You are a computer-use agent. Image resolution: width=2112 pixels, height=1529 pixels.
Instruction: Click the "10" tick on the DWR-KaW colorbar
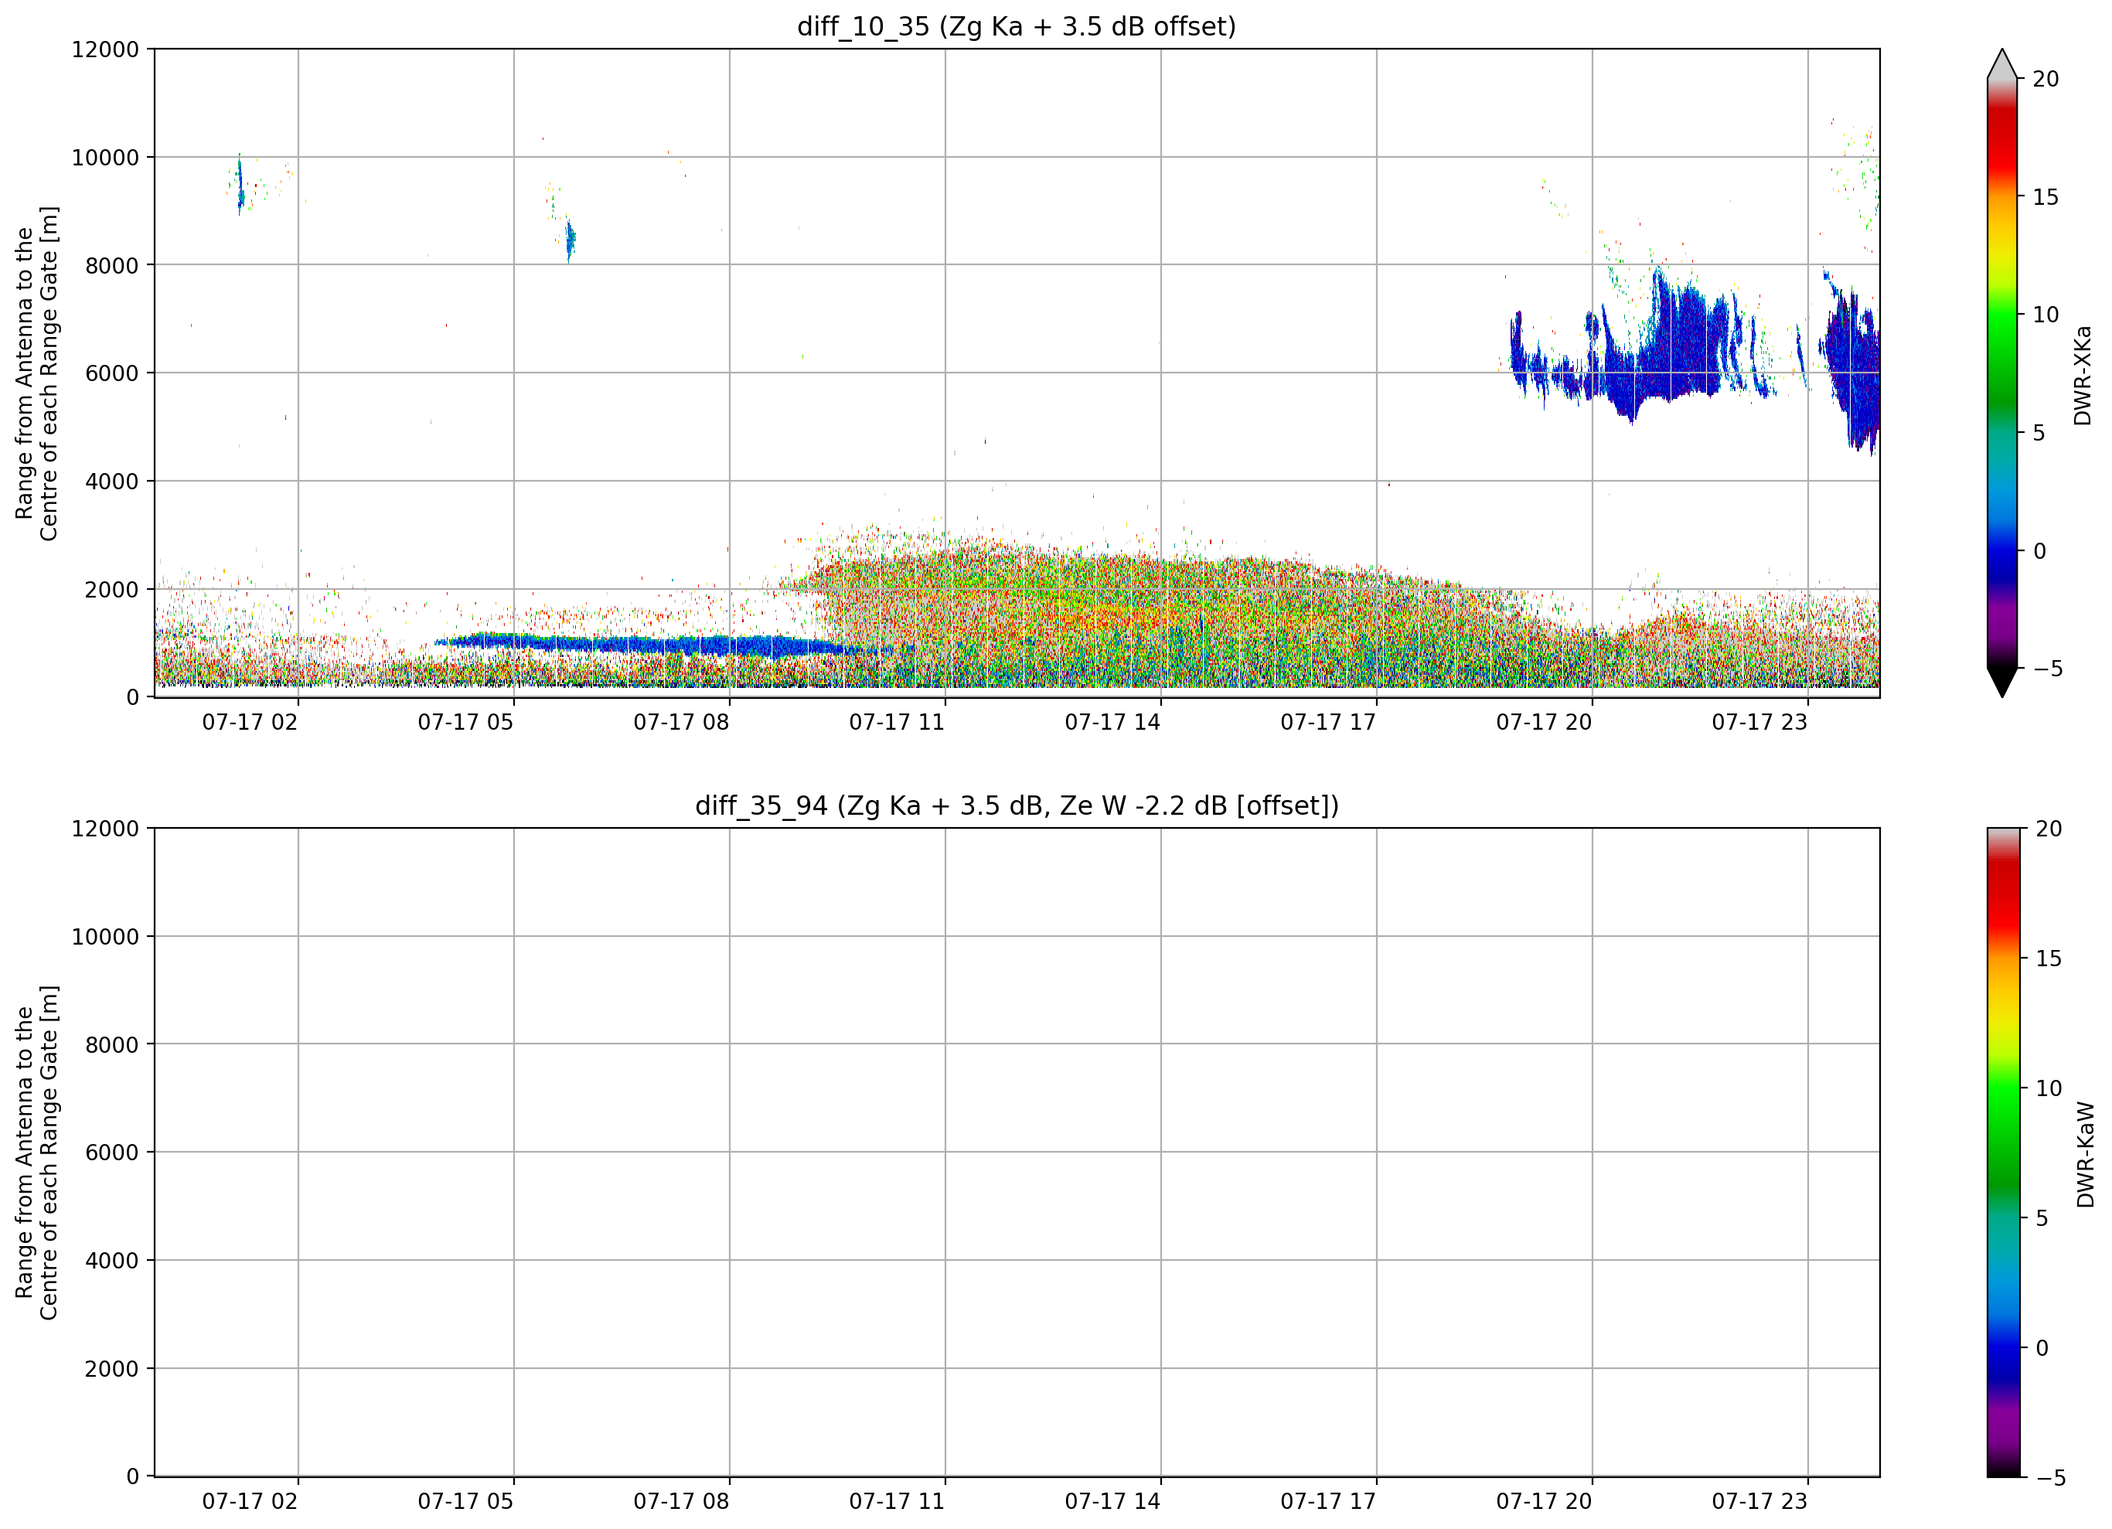click(2049, 1088)
